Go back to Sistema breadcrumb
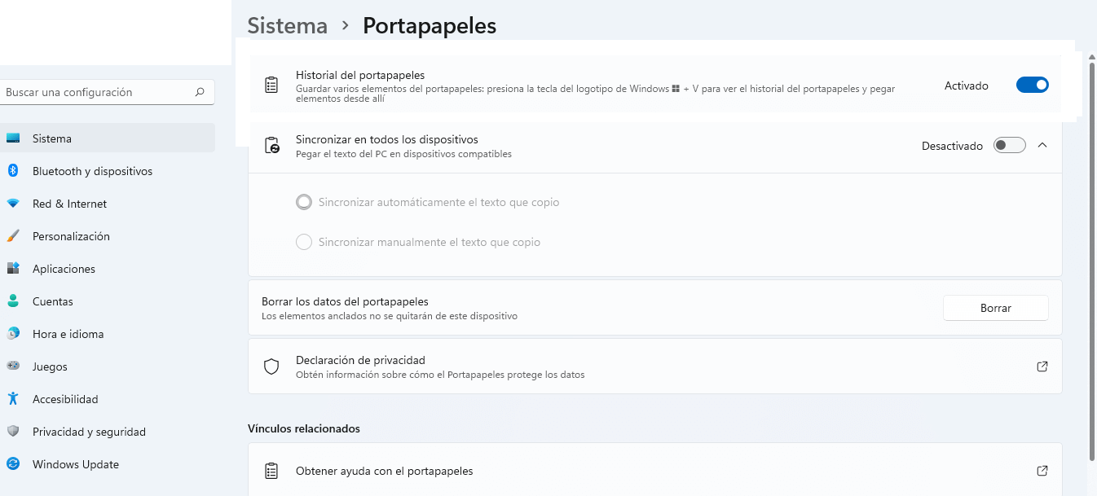The image size is (1097, 496). [x=288, y=25]
